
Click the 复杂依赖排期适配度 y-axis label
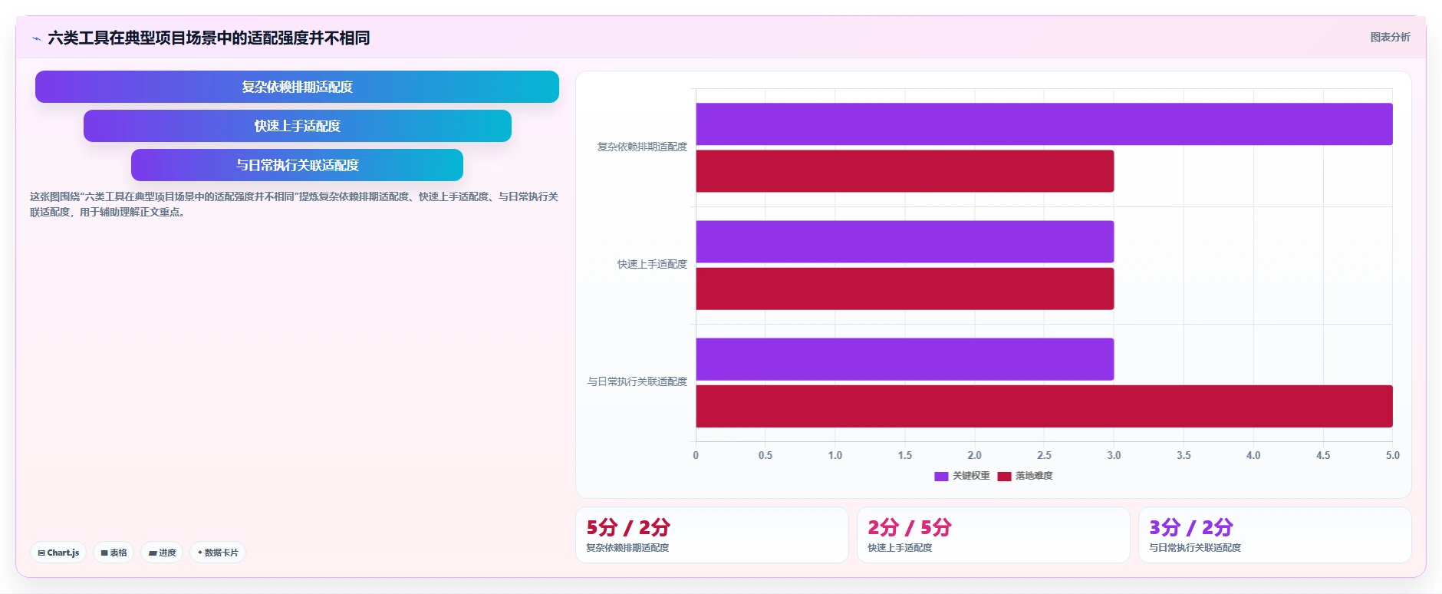click(x=642, y=147)
